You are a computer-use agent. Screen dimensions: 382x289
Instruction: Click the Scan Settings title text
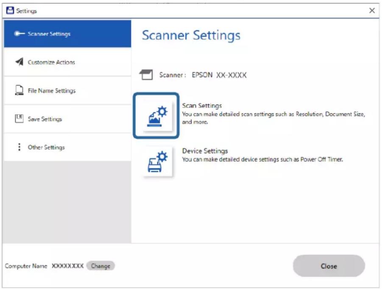[202, 106]
